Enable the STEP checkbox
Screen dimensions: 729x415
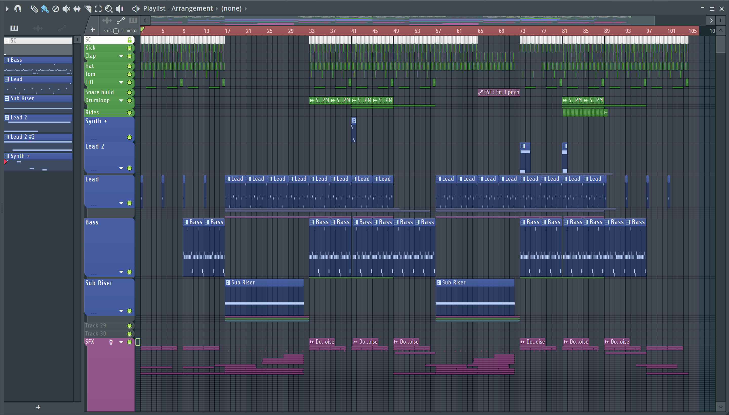[116, 31]
